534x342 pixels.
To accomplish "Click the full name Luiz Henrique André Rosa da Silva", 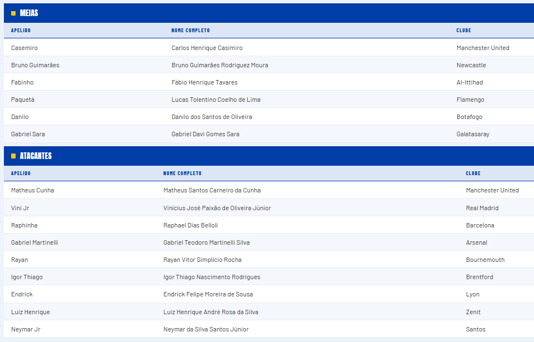I will (x=210, y=312).
